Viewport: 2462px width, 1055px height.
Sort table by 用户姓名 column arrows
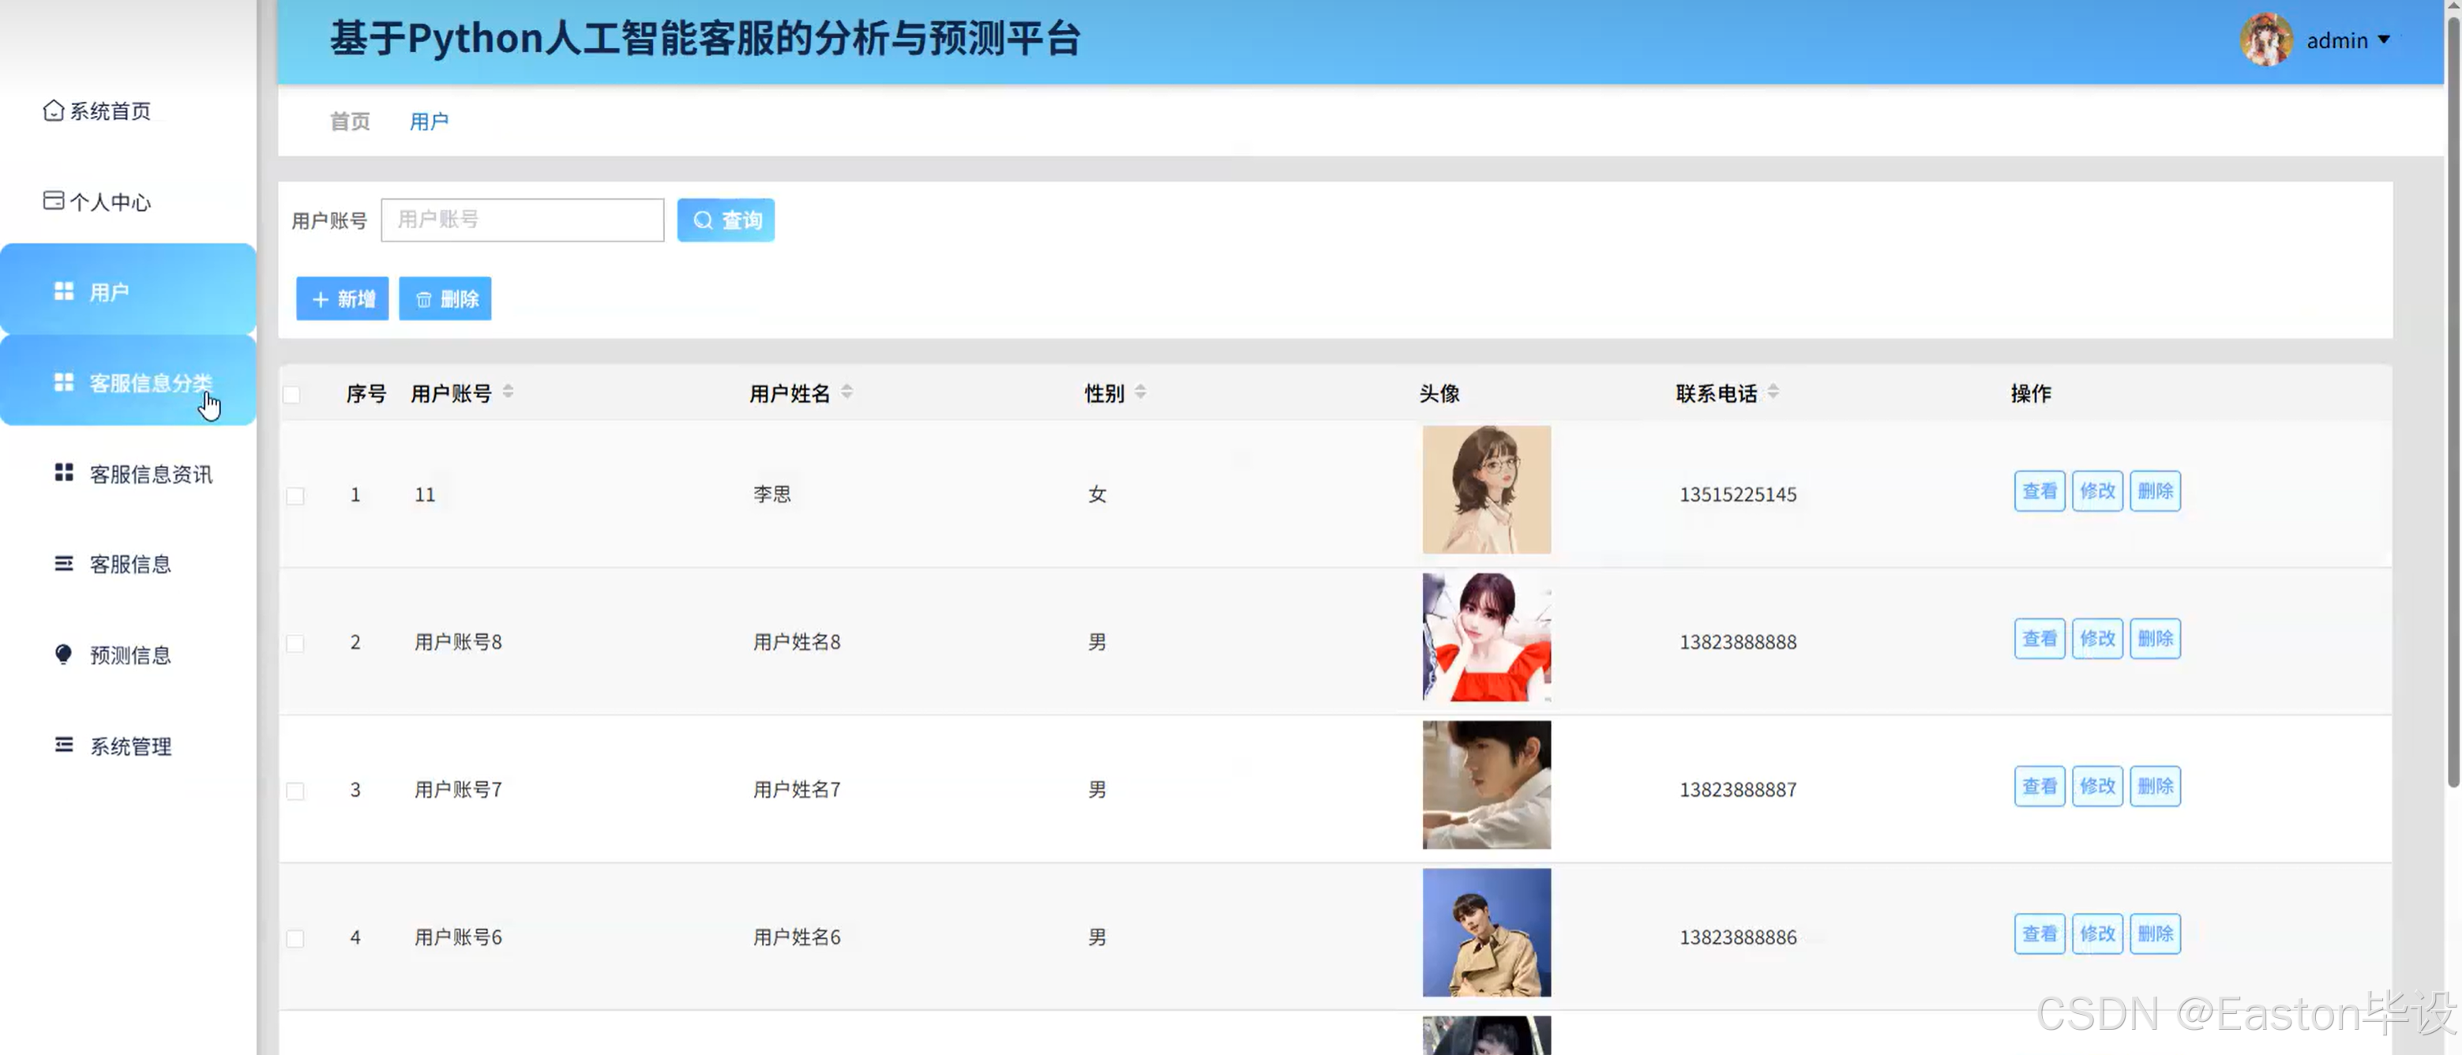[x=846, y=392]
